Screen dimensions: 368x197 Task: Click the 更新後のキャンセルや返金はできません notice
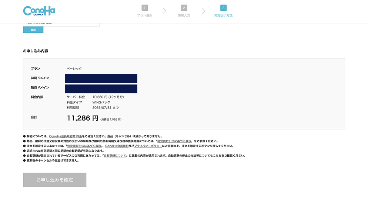51,160
